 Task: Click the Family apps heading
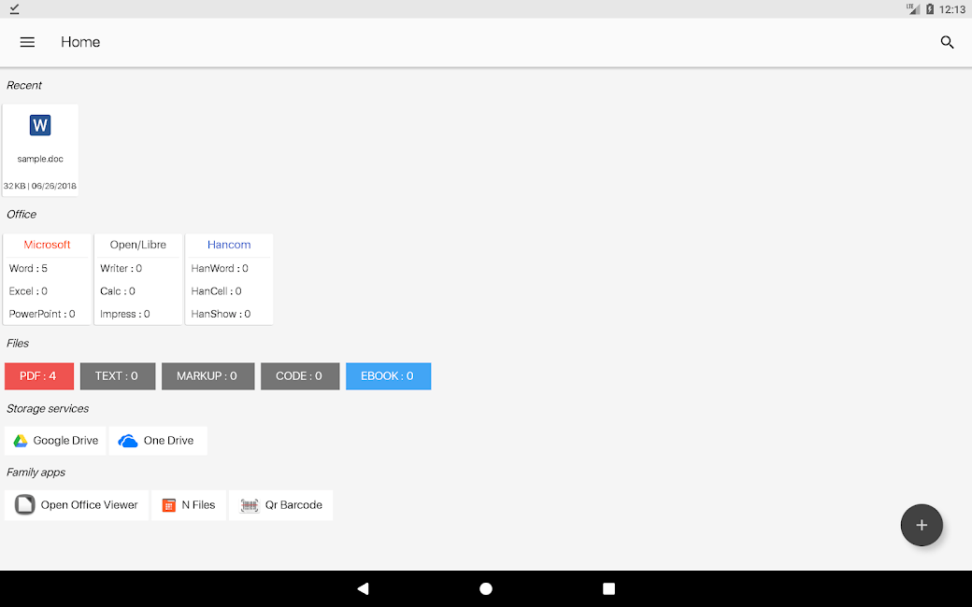pos(36,473)
